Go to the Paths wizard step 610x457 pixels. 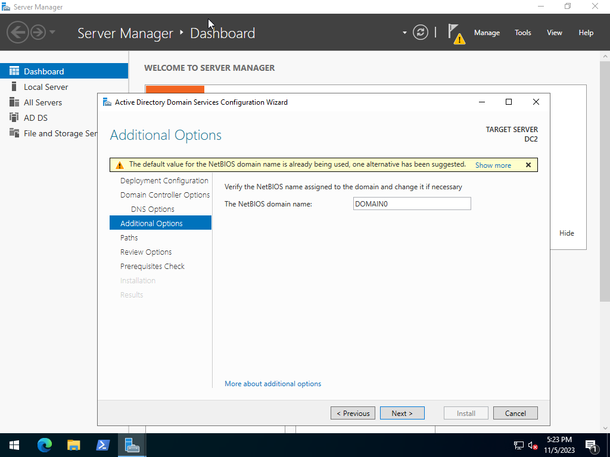tap(129, 237)
